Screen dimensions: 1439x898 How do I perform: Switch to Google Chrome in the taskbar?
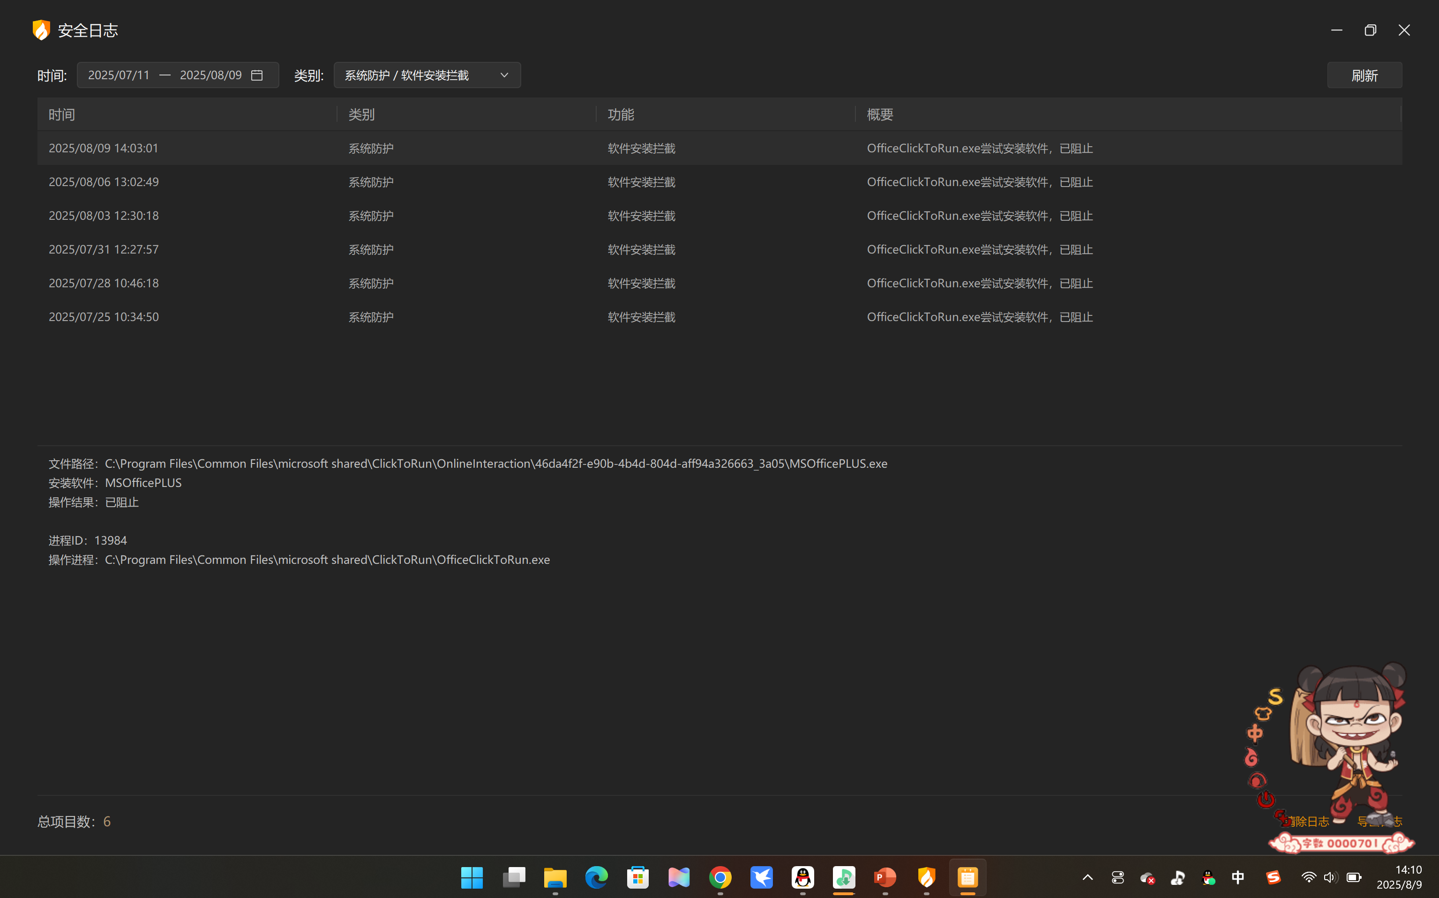pos(720,877)
